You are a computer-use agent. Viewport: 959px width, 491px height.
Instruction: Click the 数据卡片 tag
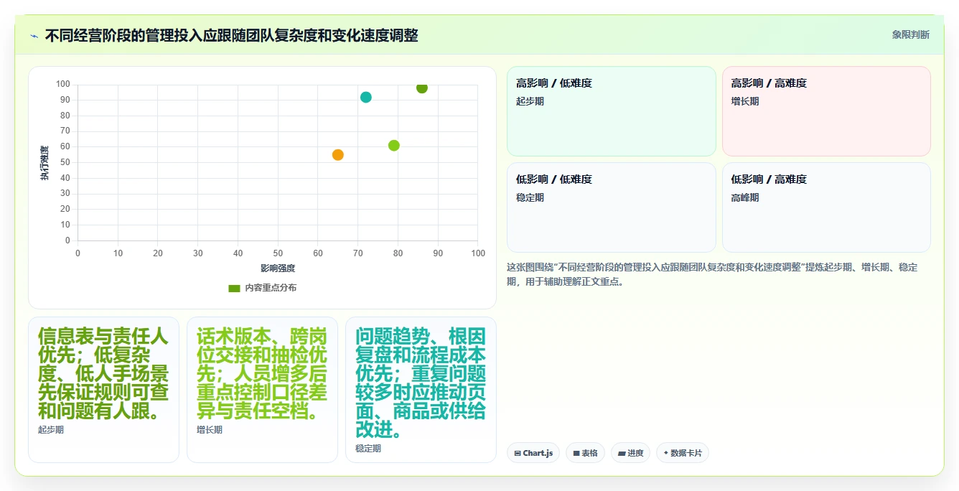click(683, 453)
